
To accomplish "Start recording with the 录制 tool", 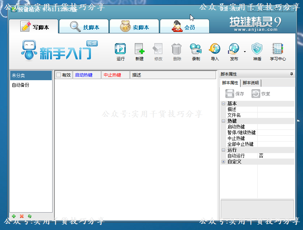I will 196,52.
